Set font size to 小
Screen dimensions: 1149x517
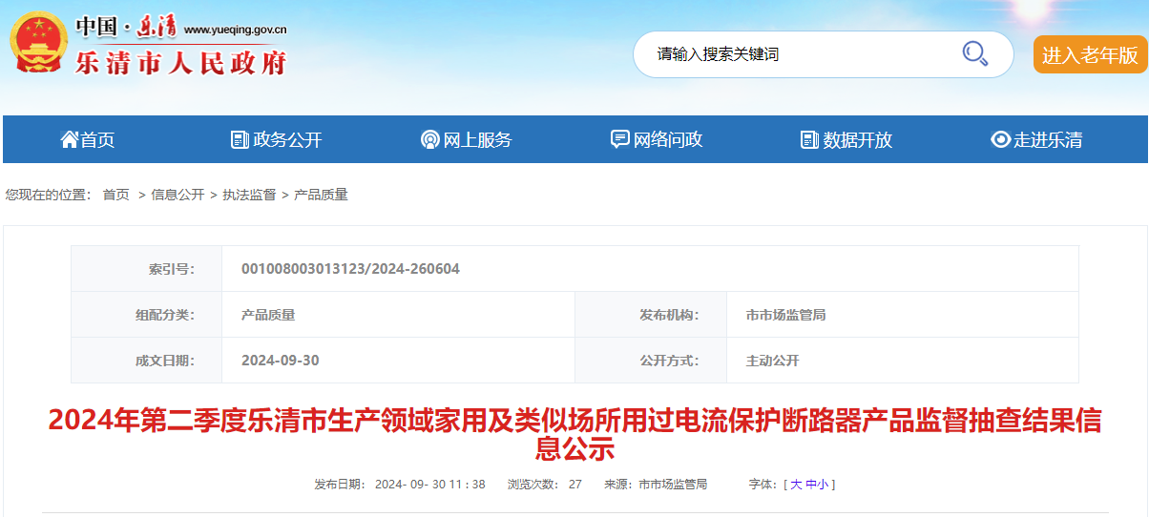click(x=824, y=485)
